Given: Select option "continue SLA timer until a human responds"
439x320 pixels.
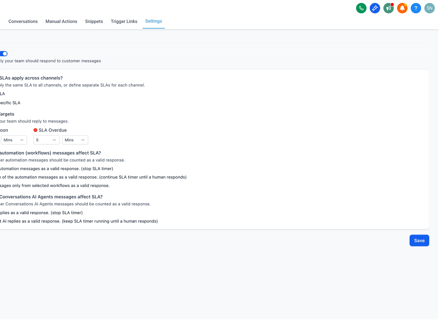Looking at the screenshot, I should click(93, 177).
